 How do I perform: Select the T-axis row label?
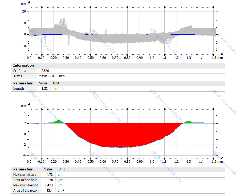click(18, 76)
